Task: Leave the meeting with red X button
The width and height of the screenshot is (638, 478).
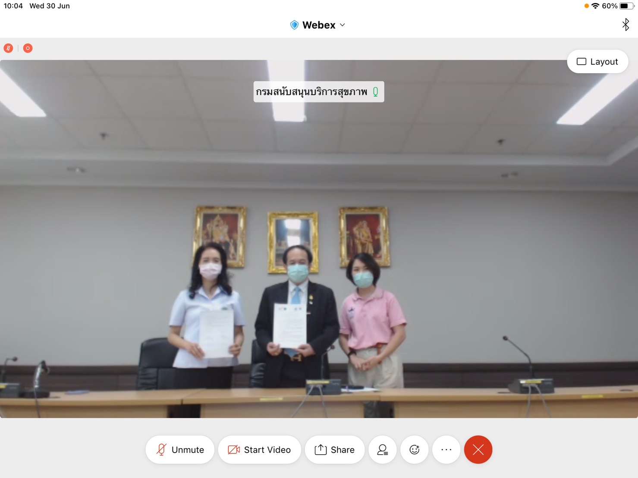Action: (478, 450)
